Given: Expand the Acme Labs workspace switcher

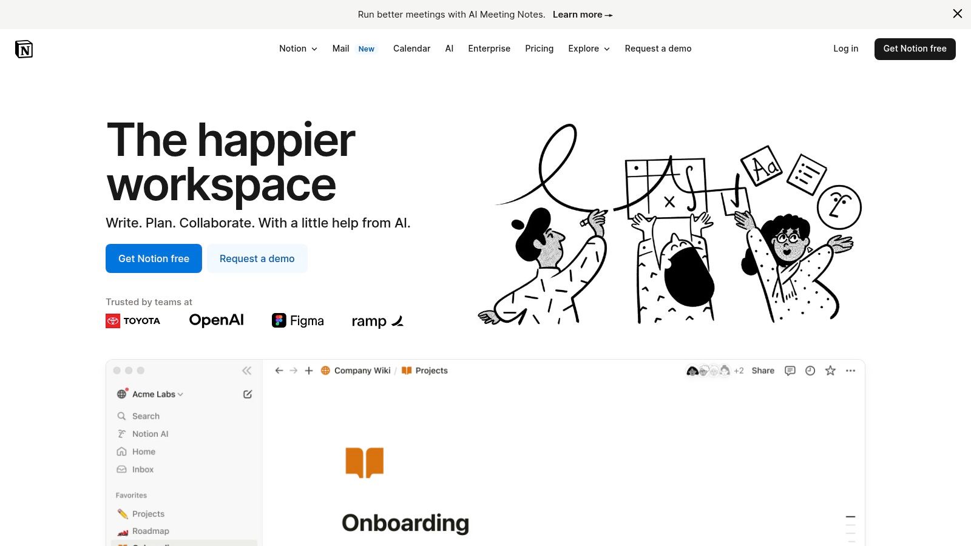Looking at the screenshot, I should pos(150,394).
